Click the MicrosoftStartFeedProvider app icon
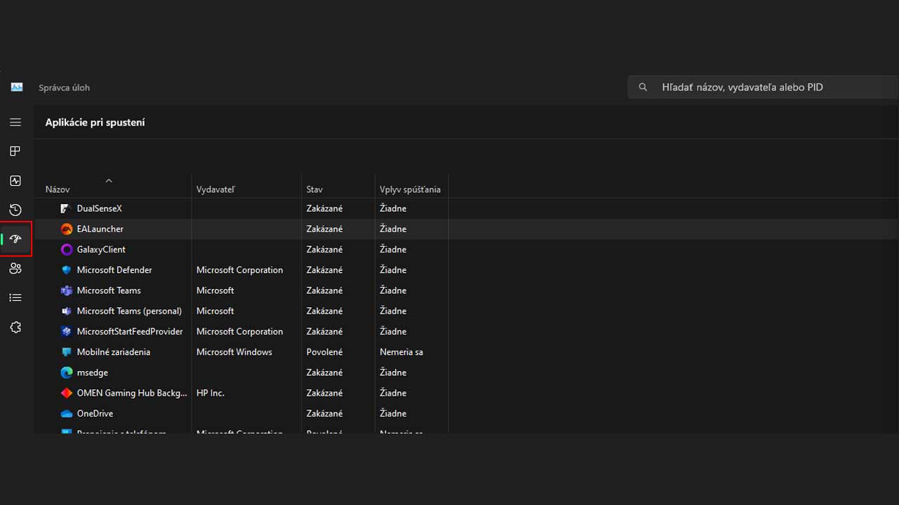The image size is (899, 505). tap(67, 331)
